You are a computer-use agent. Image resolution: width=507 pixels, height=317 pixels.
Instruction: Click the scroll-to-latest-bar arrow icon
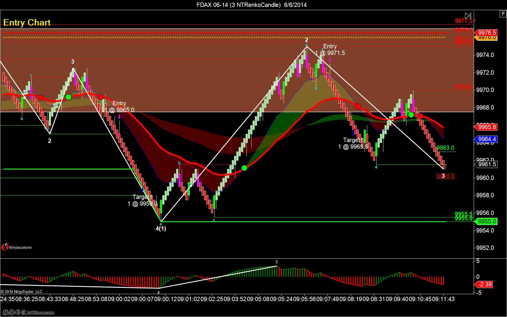[468, 16]
